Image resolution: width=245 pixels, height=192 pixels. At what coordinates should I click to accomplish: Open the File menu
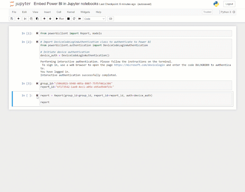pos(14,12)
